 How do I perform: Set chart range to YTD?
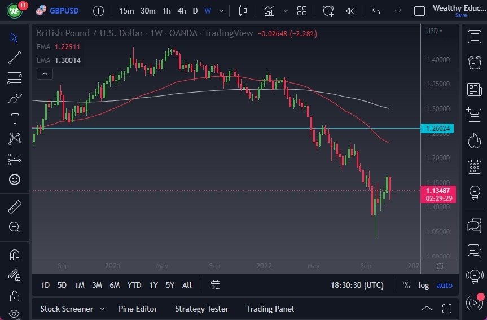134,285
